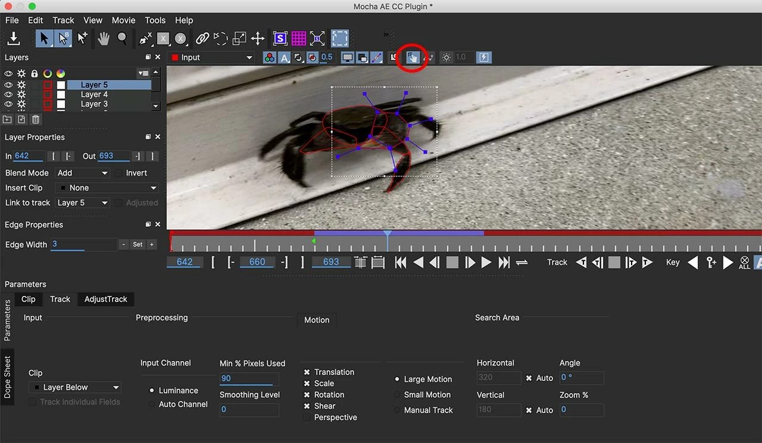762x443 pixels.
Task: Click the Show Spline Tangents icon
Action: pos(376,58)
